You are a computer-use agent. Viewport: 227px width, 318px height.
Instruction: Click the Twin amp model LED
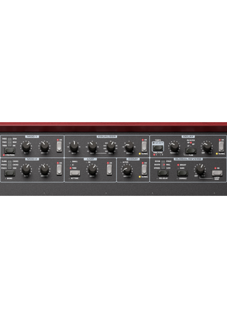click(x=71, y=168)
